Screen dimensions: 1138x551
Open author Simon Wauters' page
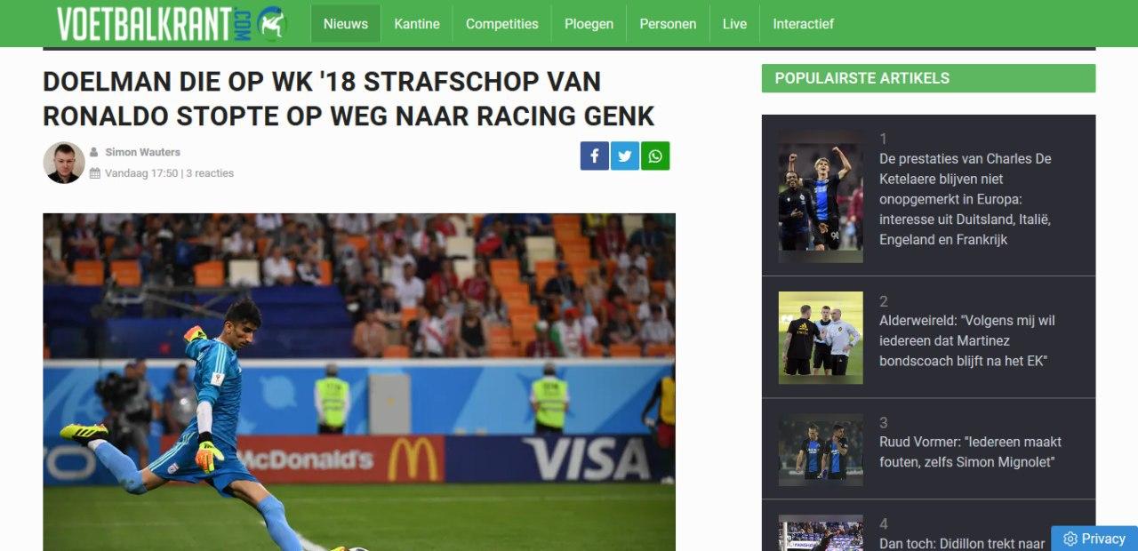(x=142, y=152)
